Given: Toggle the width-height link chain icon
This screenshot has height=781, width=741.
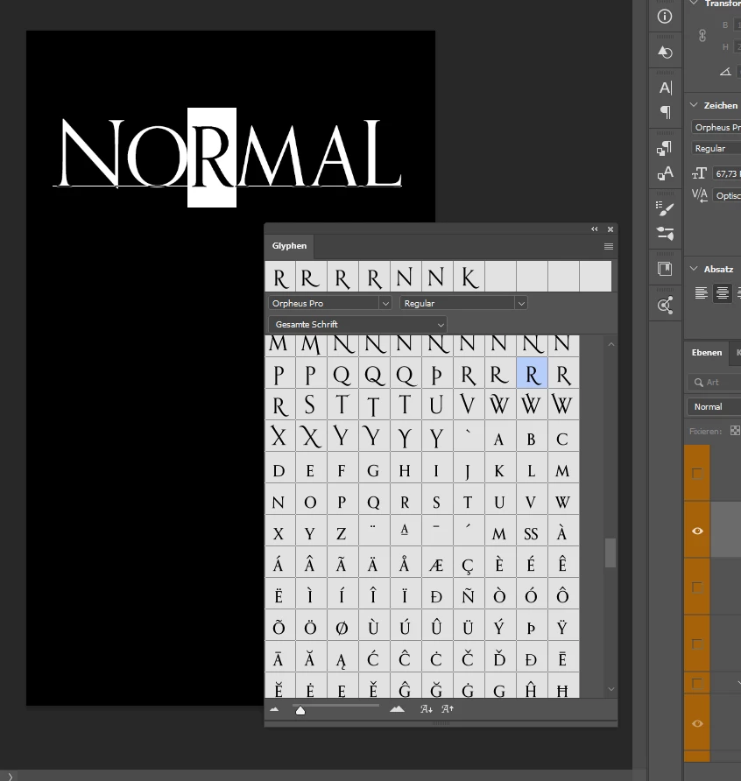Looking at the screenshot, I should 702,36.
